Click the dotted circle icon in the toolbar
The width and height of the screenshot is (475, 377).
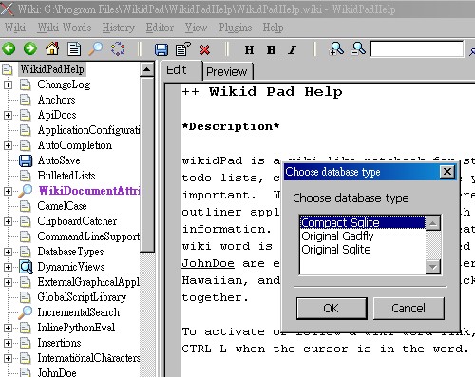coord(118,49)
